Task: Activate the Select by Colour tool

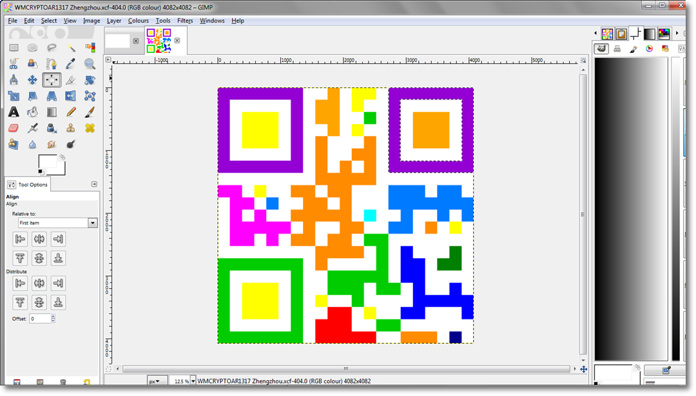Action: [x=90, y=48]
